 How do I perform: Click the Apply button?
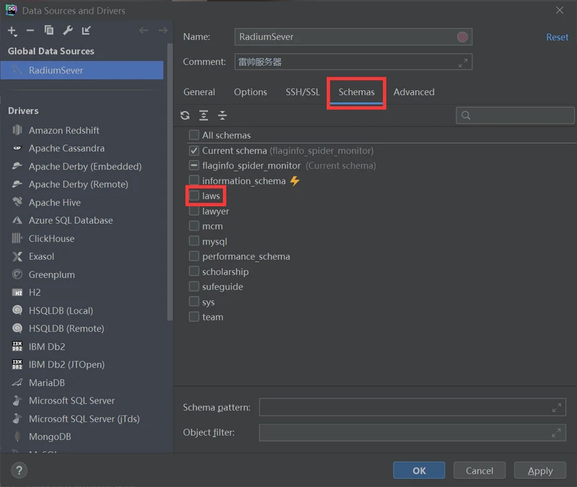pyautogui.click(x=540, y=470)
